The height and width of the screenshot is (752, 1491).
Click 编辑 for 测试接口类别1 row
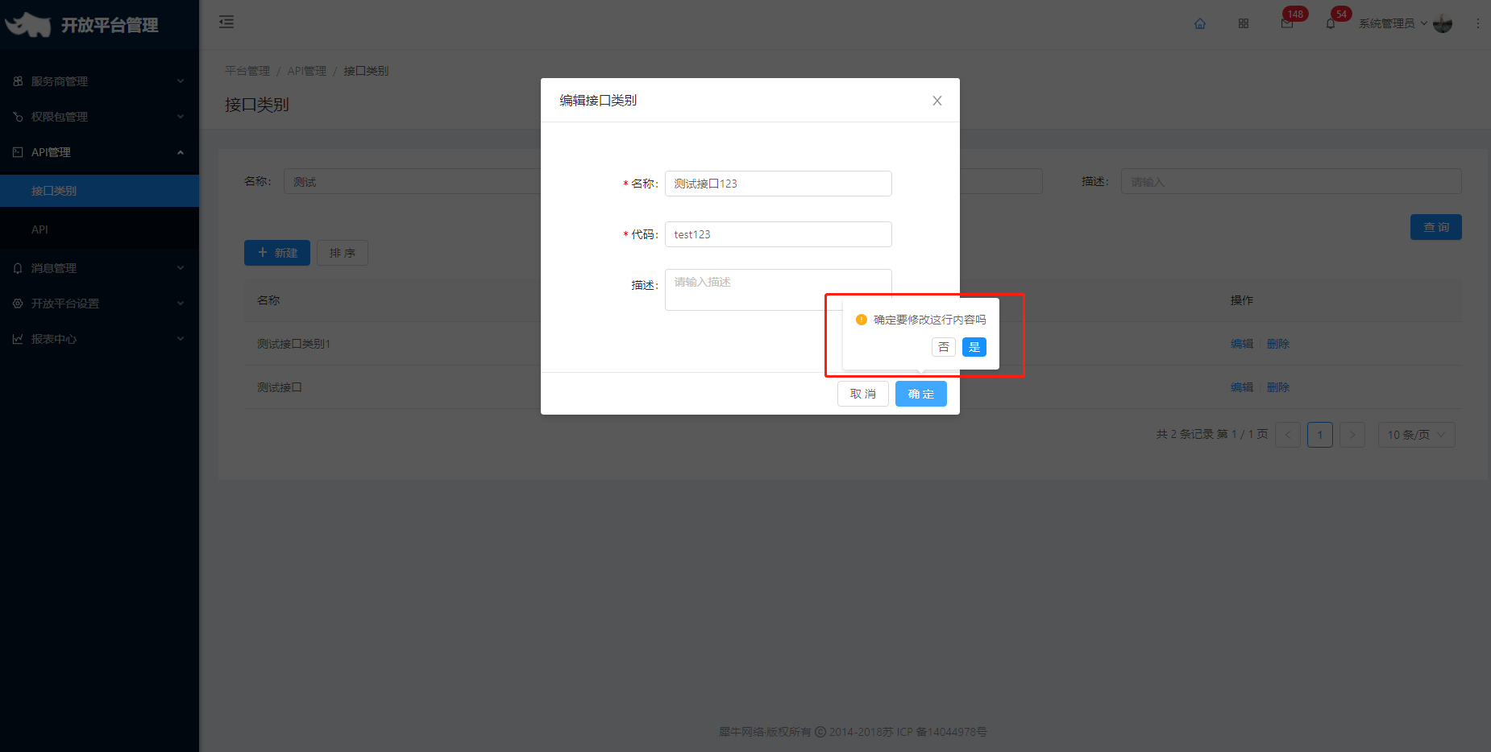tap(1242, 344)
